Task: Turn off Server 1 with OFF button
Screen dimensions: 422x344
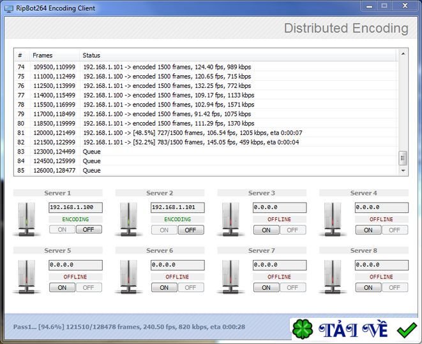Action: [89, 229]
